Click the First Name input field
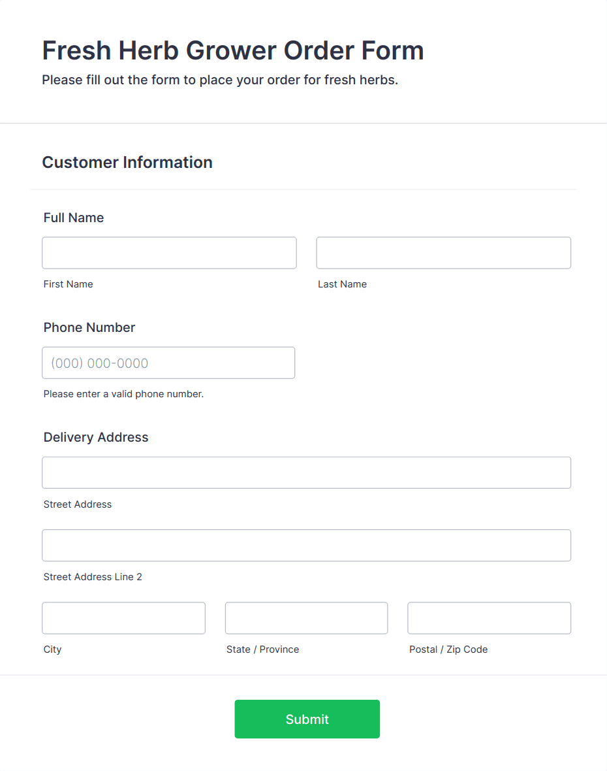Screen dimensions: 607x771 (169, 253)
